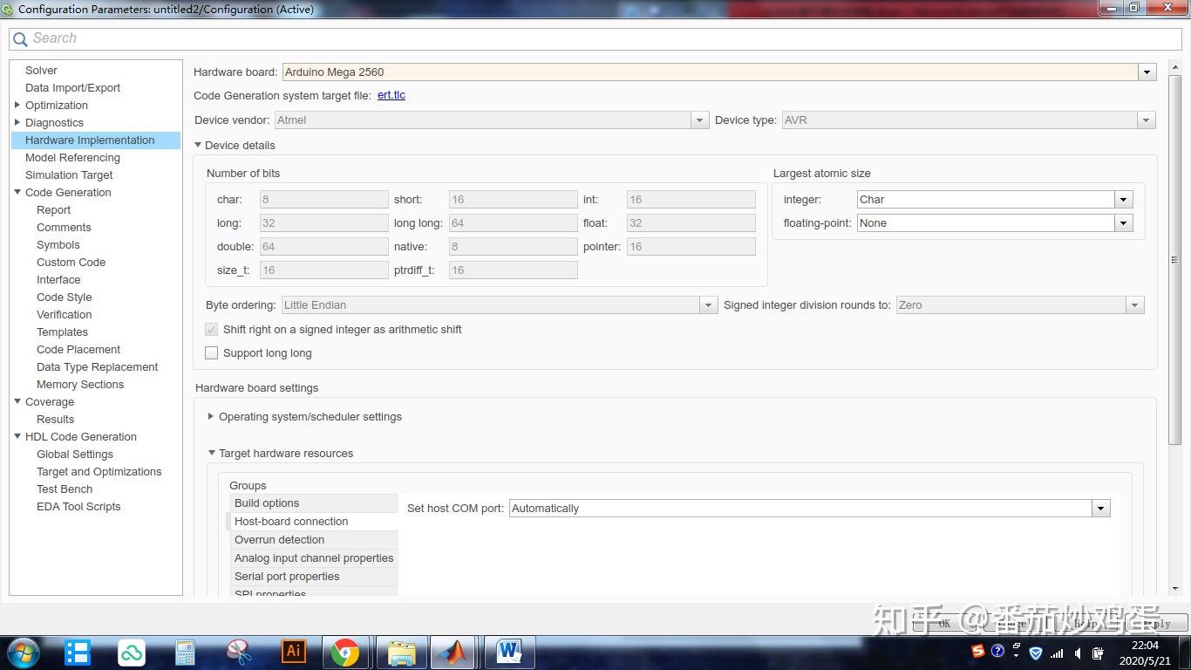The height and width of the screenshot is (670, 1191).
Task: Launch Chrome from the taskbar
Action: tap(346, 653)
